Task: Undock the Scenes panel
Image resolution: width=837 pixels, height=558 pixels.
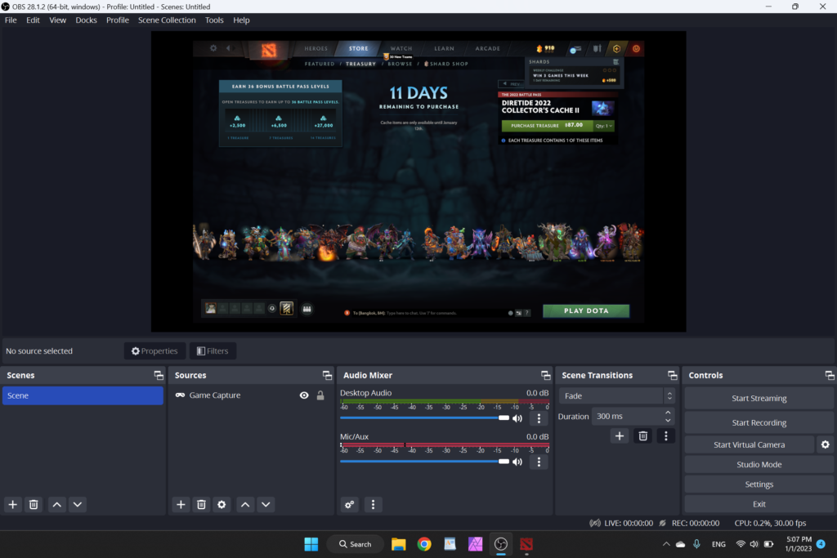Action: click(159, 375)
